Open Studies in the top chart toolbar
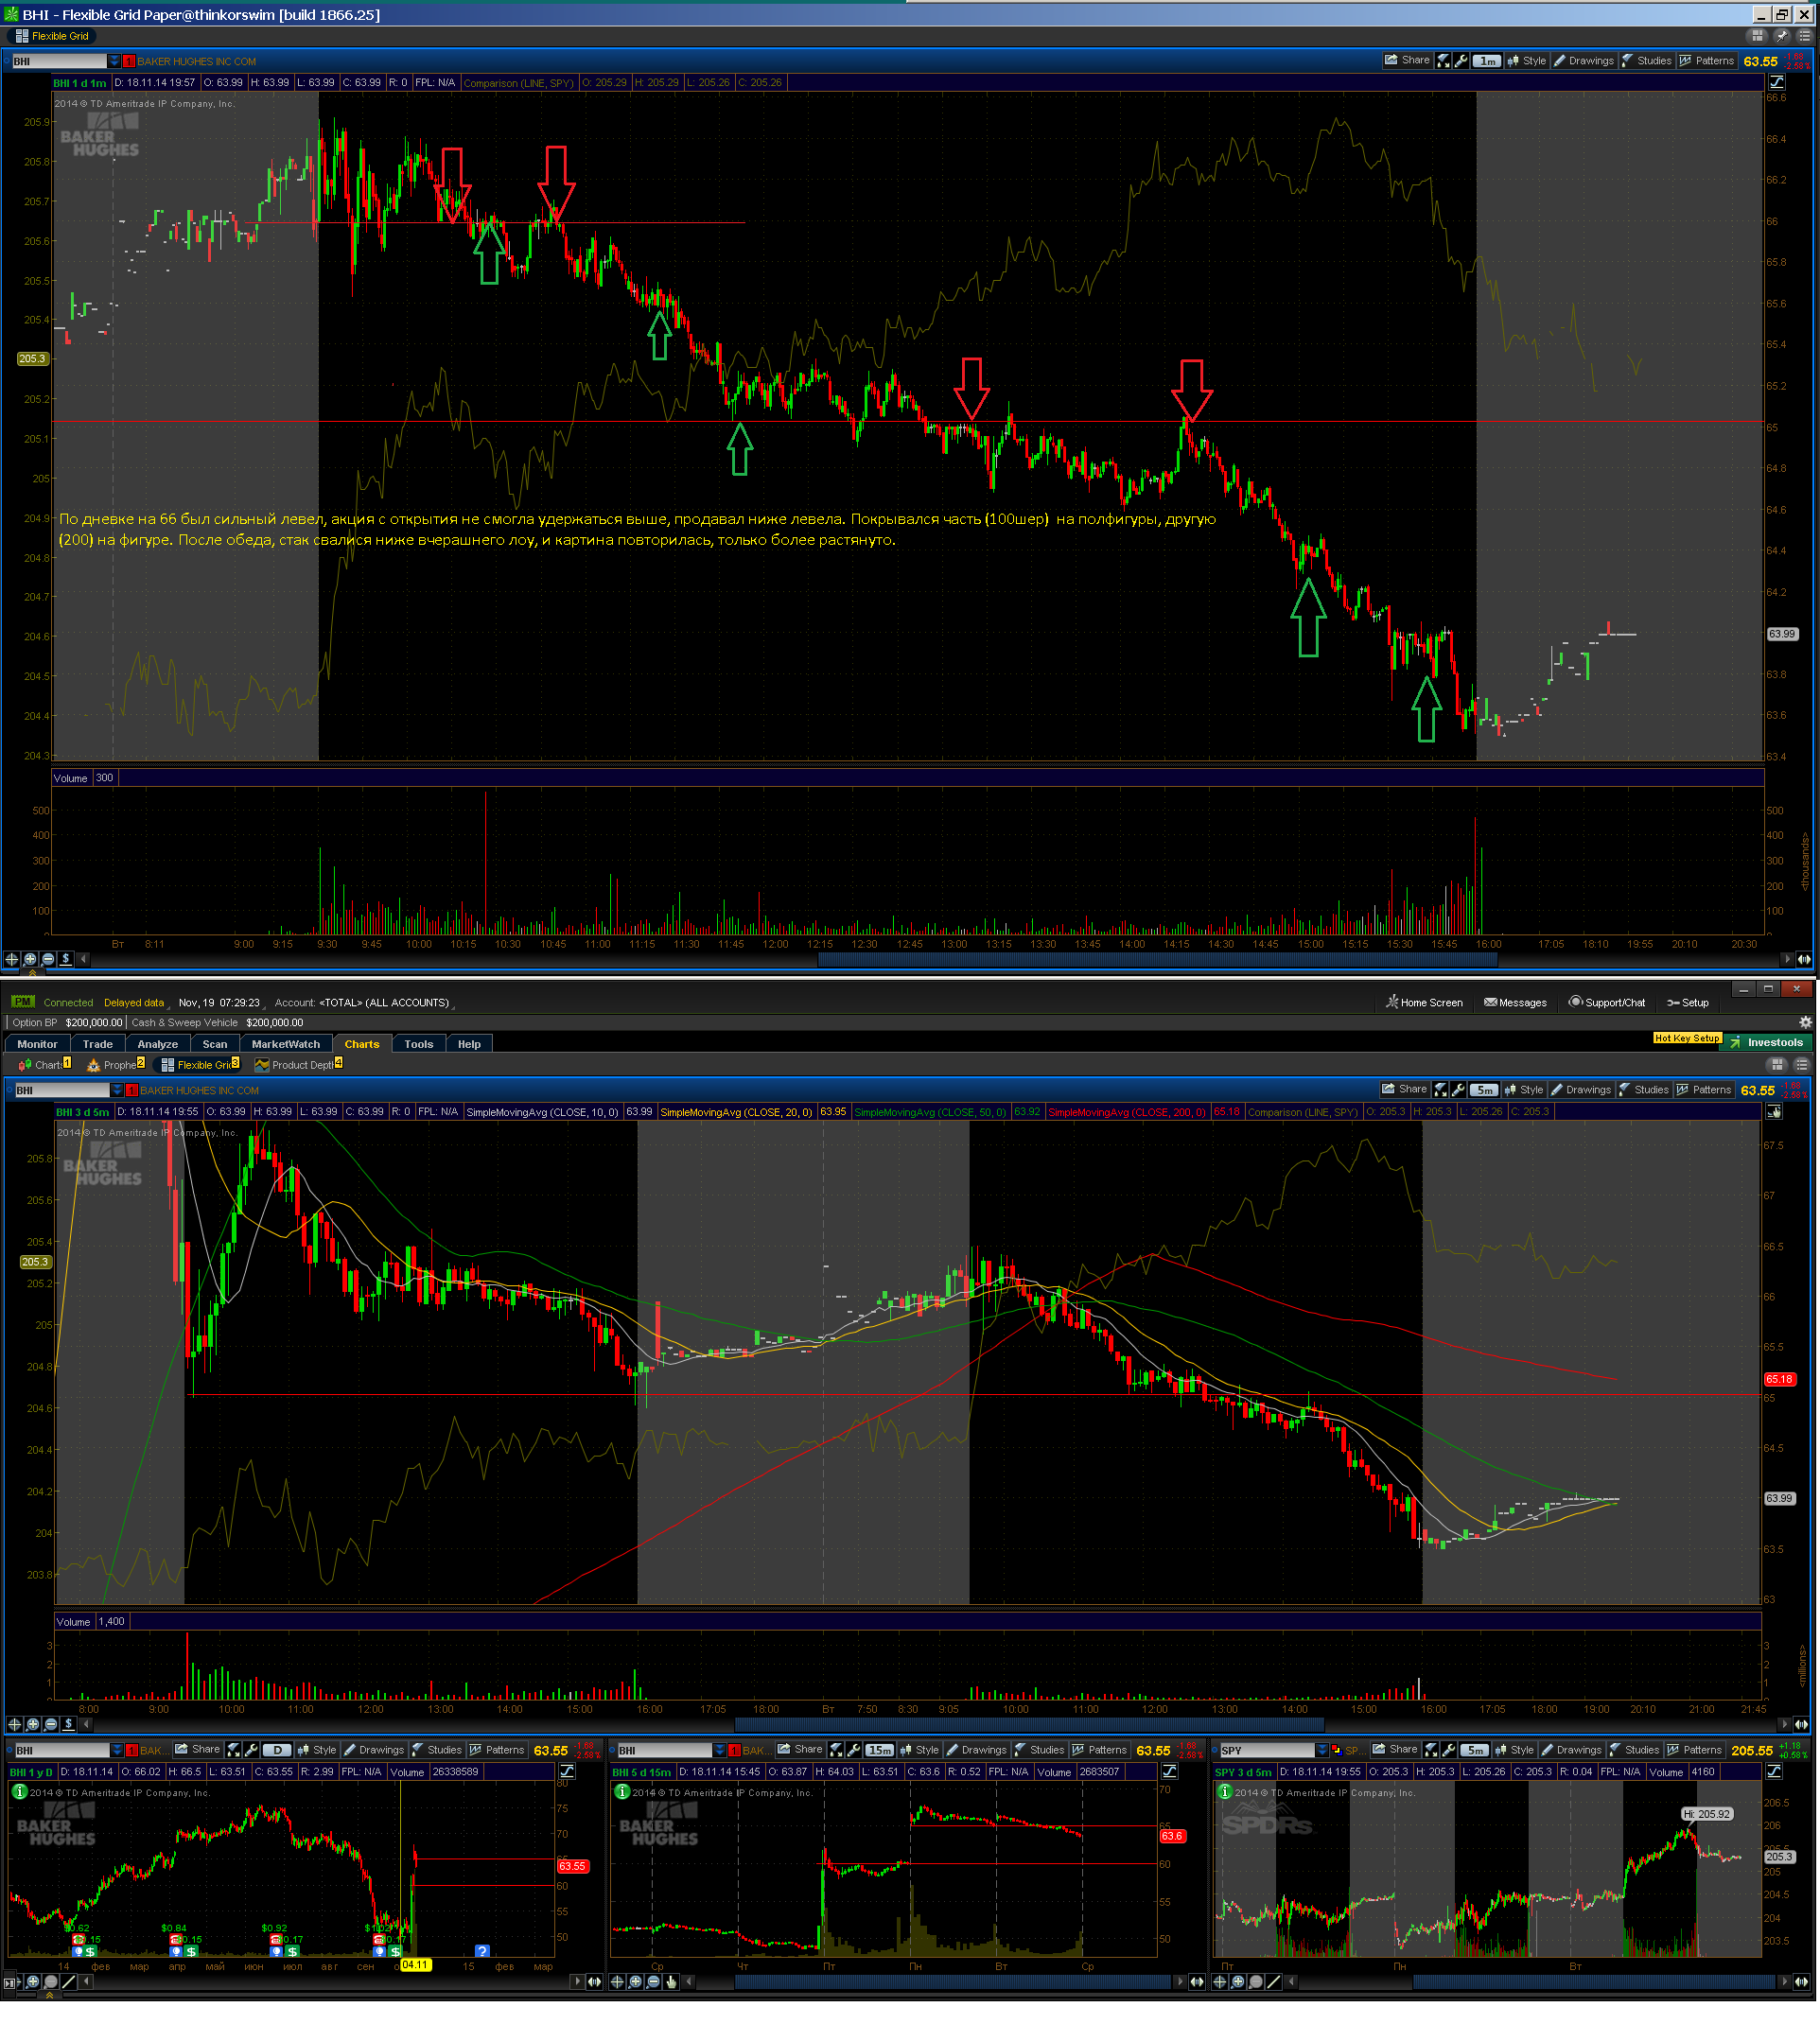 pyautogui.click(x=1646, y=61)
